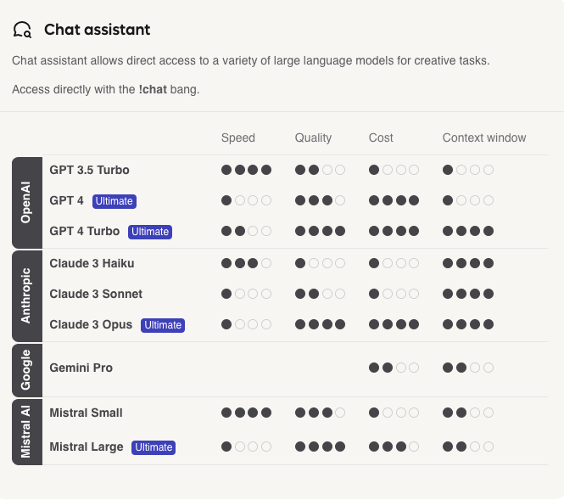Click the Ultimate badge beside GPT 4 Turbo
Image resolution: width=564 pixels, height=500 pixels.
[150, 232]
